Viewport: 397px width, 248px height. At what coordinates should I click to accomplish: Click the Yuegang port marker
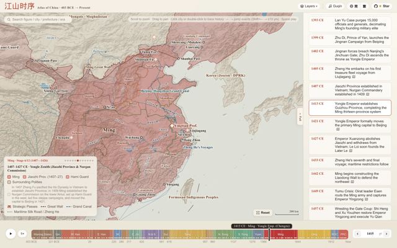coord(164,184)
